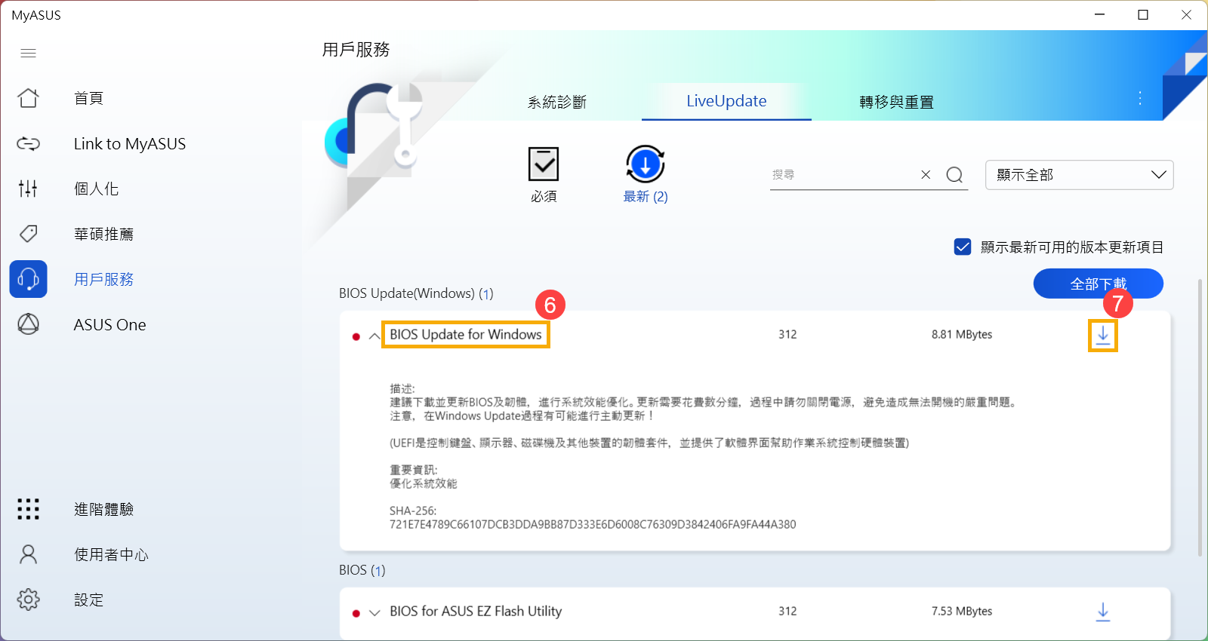The image size is (1208, 641).
Task: Open 進階體驗 label in sidebar
Action: [104, 509]
